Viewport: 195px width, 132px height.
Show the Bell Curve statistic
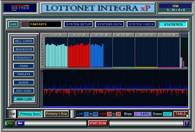[x=23, y=41]
